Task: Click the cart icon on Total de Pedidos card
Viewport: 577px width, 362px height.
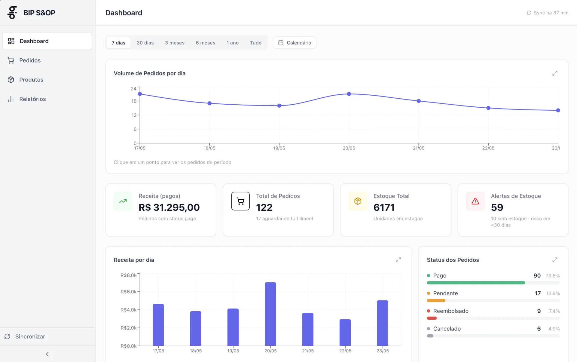Action: pos(240,201)
